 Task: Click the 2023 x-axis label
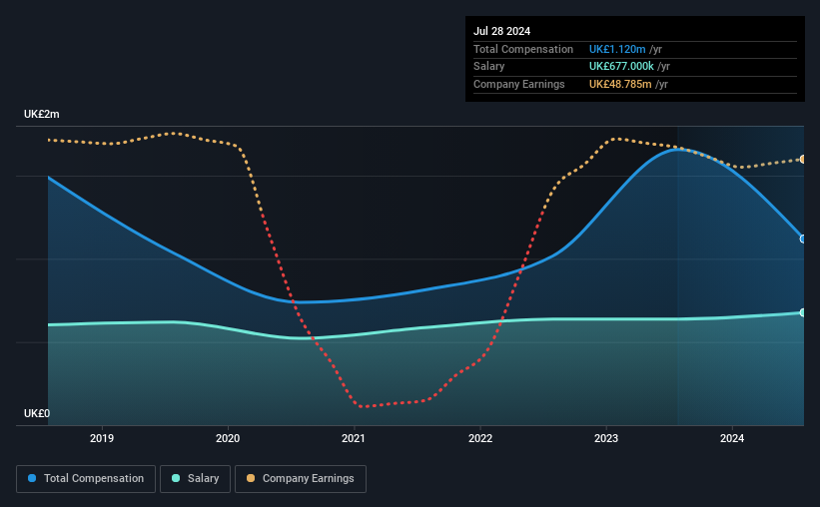(x=606, y=438)
